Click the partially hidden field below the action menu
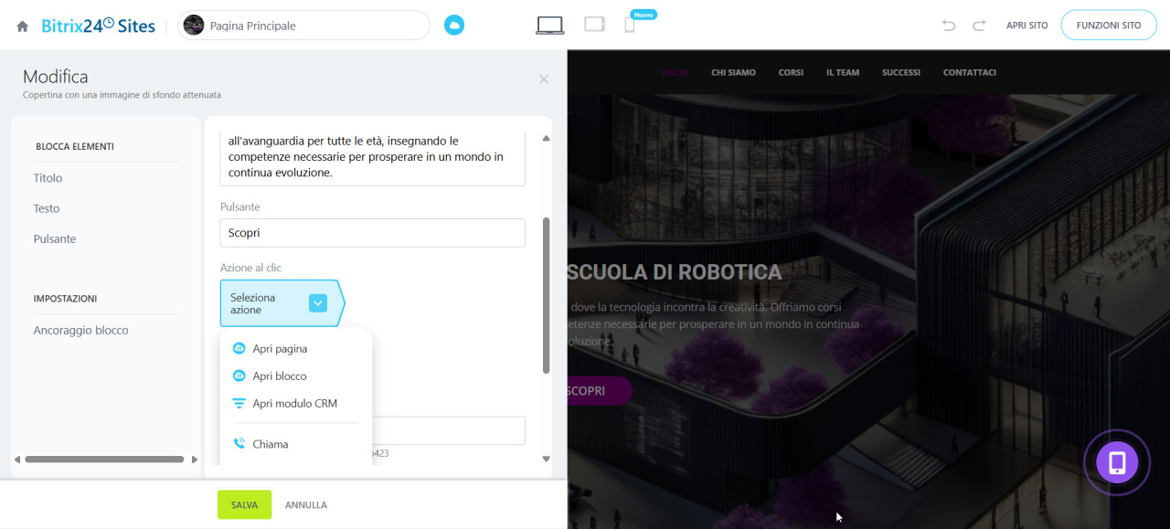The height and width of the screenshot is (529, 1170). (x=449, y=430)
